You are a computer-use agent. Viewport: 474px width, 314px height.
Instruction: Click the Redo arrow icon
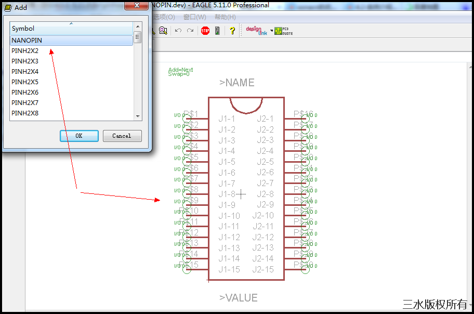point(190,31)
